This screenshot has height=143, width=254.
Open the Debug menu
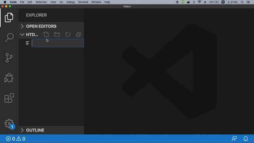(70, 2)
